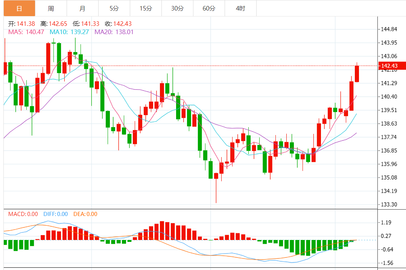Open the 30分 timeframe tab
This screenshot has width=406, height=270.
[x=177, y=8]
